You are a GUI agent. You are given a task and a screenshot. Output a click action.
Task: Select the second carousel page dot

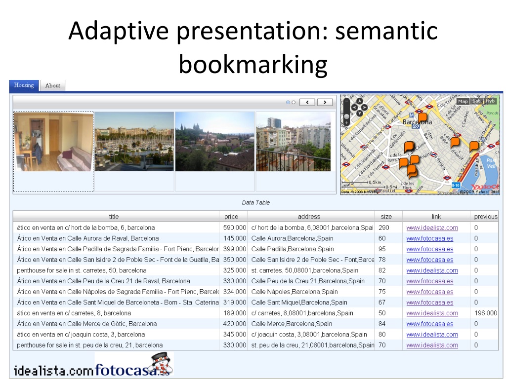point(294,102)
